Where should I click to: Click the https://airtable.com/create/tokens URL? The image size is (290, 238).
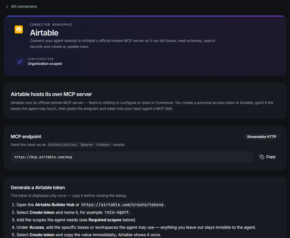pyautogui.click(x=122, y=205)
